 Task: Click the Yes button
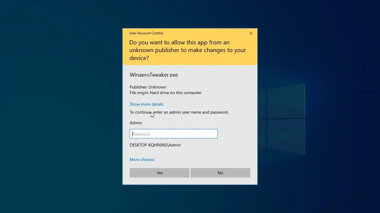[x=159, y=173]
